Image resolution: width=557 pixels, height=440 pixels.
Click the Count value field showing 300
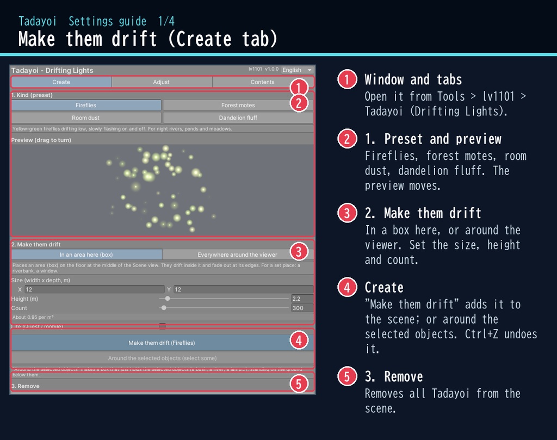pyautogui.click(x=302, y=308)
